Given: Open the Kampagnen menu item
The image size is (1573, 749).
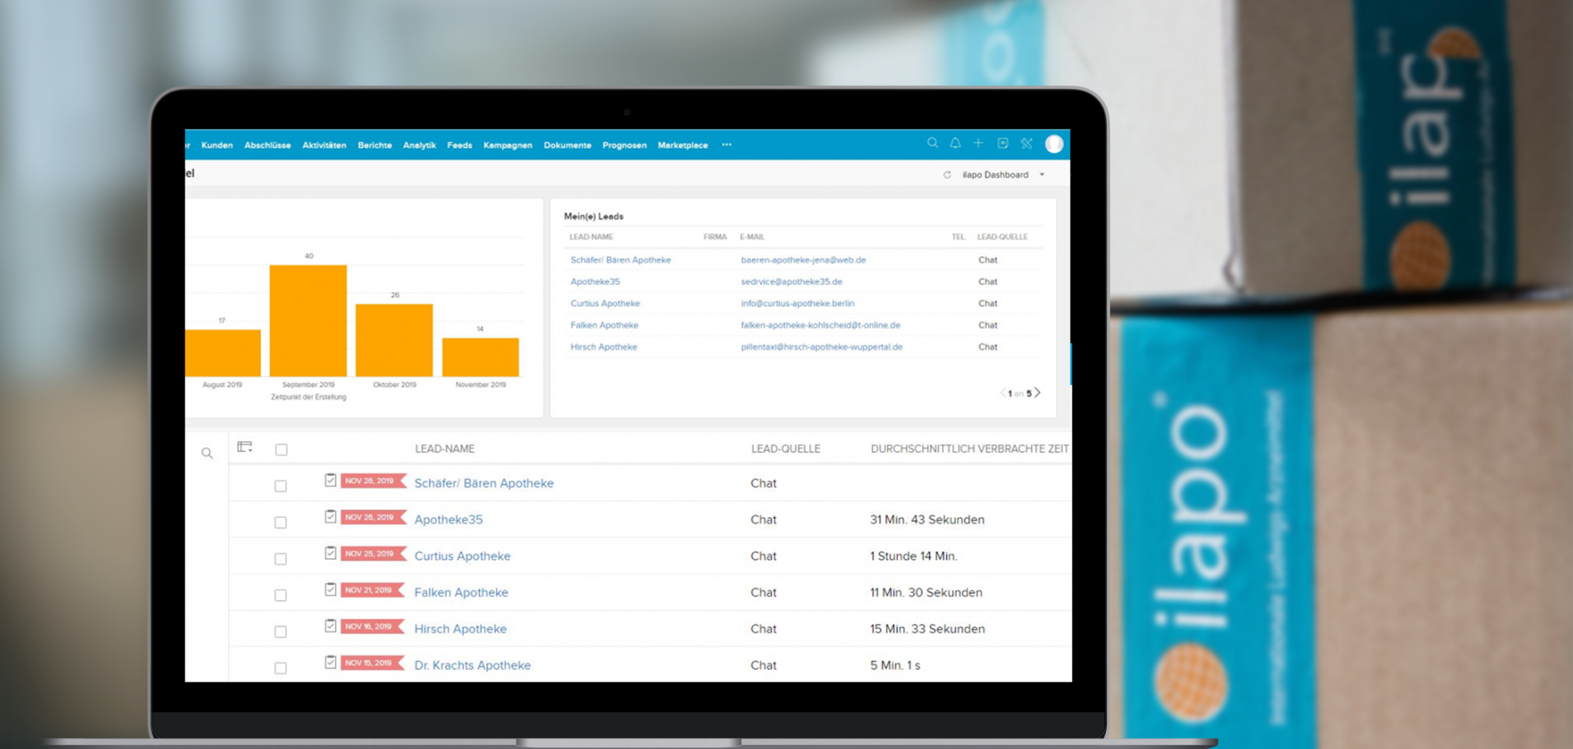Looking at the screenshot, I should (x=507, y=145).
